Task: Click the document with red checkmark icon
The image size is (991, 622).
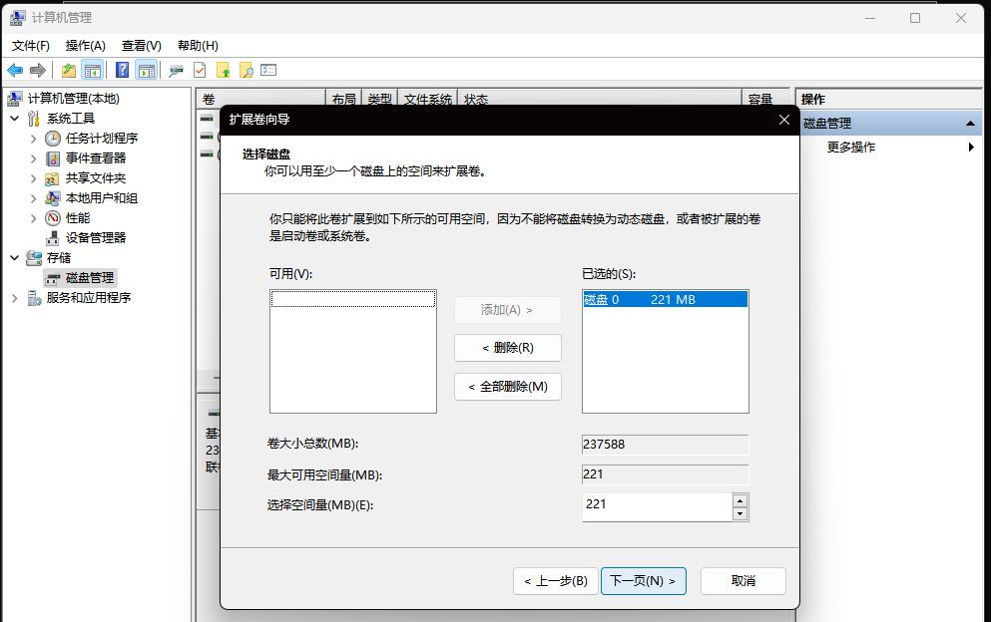Action: pyautogui.click(x=200, y=70)
